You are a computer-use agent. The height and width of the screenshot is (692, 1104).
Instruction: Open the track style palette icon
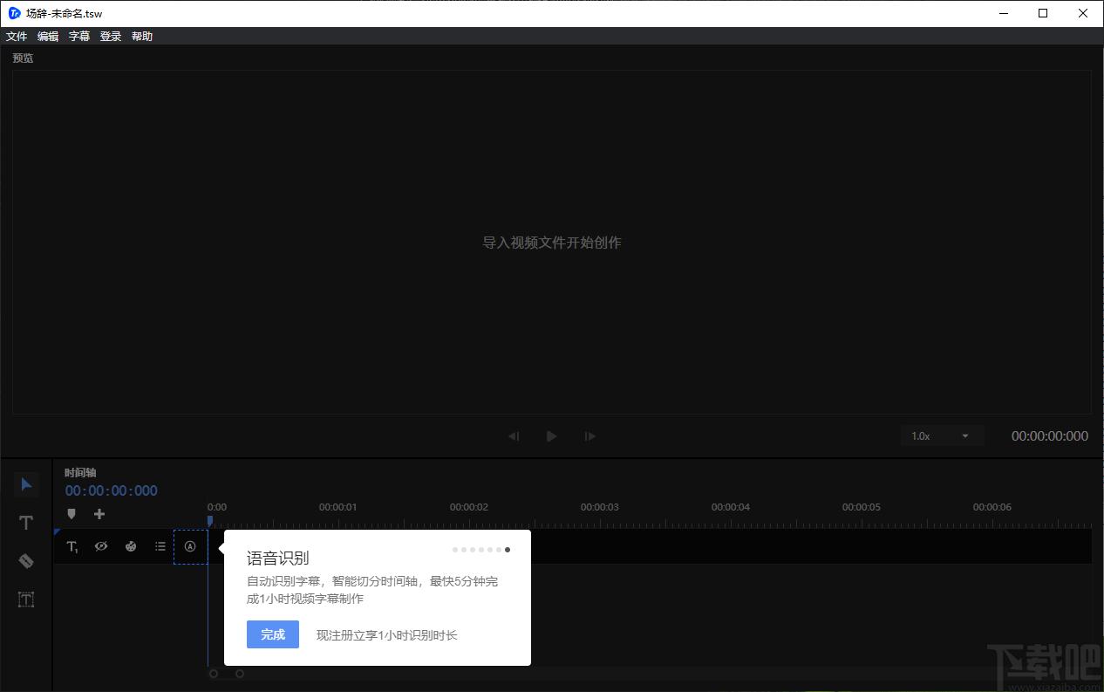coord(131,546)
